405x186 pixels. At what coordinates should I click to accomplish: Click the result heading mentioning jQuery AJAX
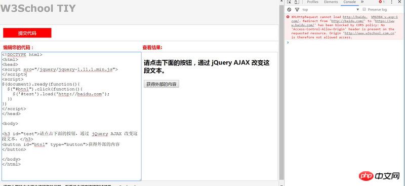207,67
